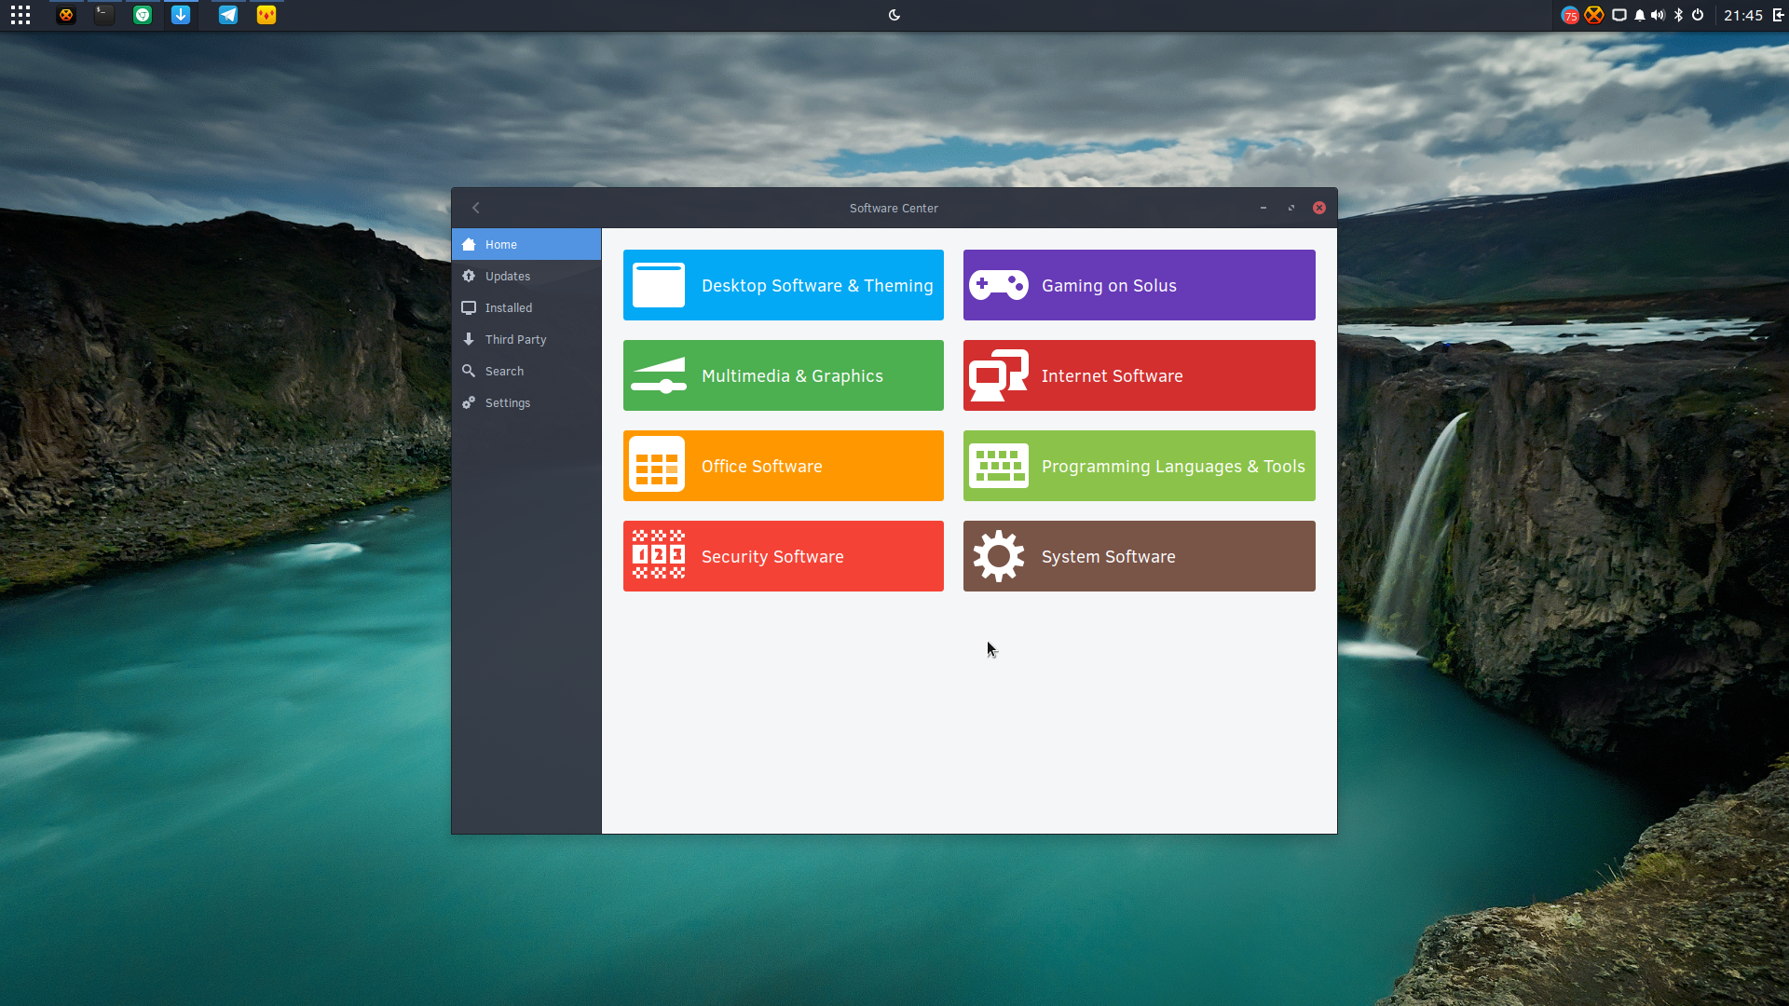Close the Software Center window
Viewport: 1789px width, 1006px height.
(1319, 208)
